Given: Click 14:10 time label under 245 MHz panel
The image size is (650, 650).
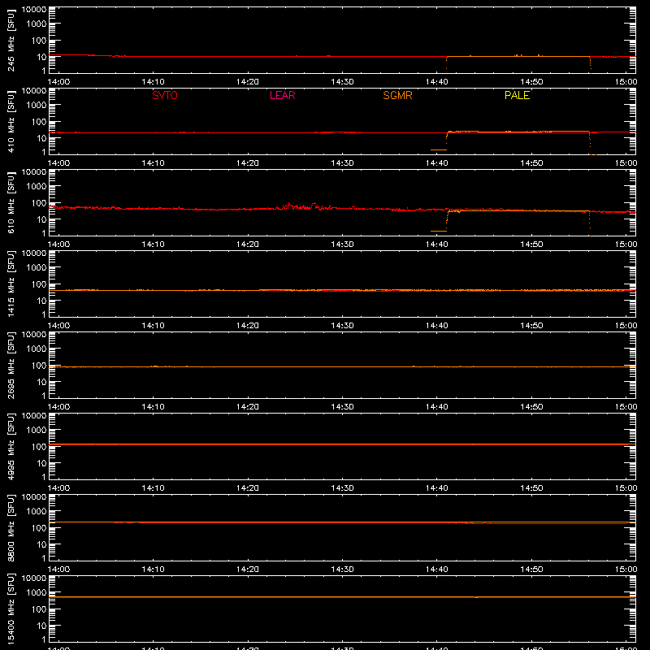Looking at the screenshot, I should pos(153,82).
